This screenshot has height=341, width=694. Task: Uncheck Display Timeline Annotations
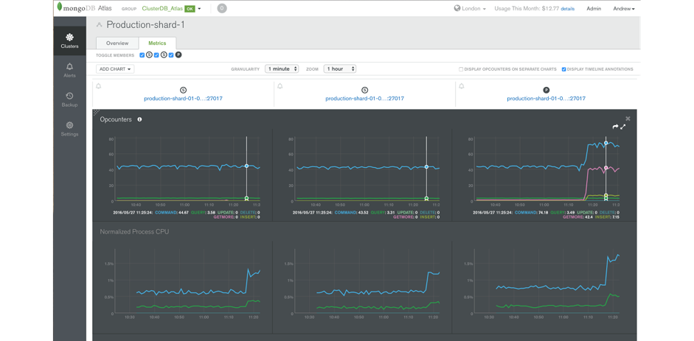(563, 69)
